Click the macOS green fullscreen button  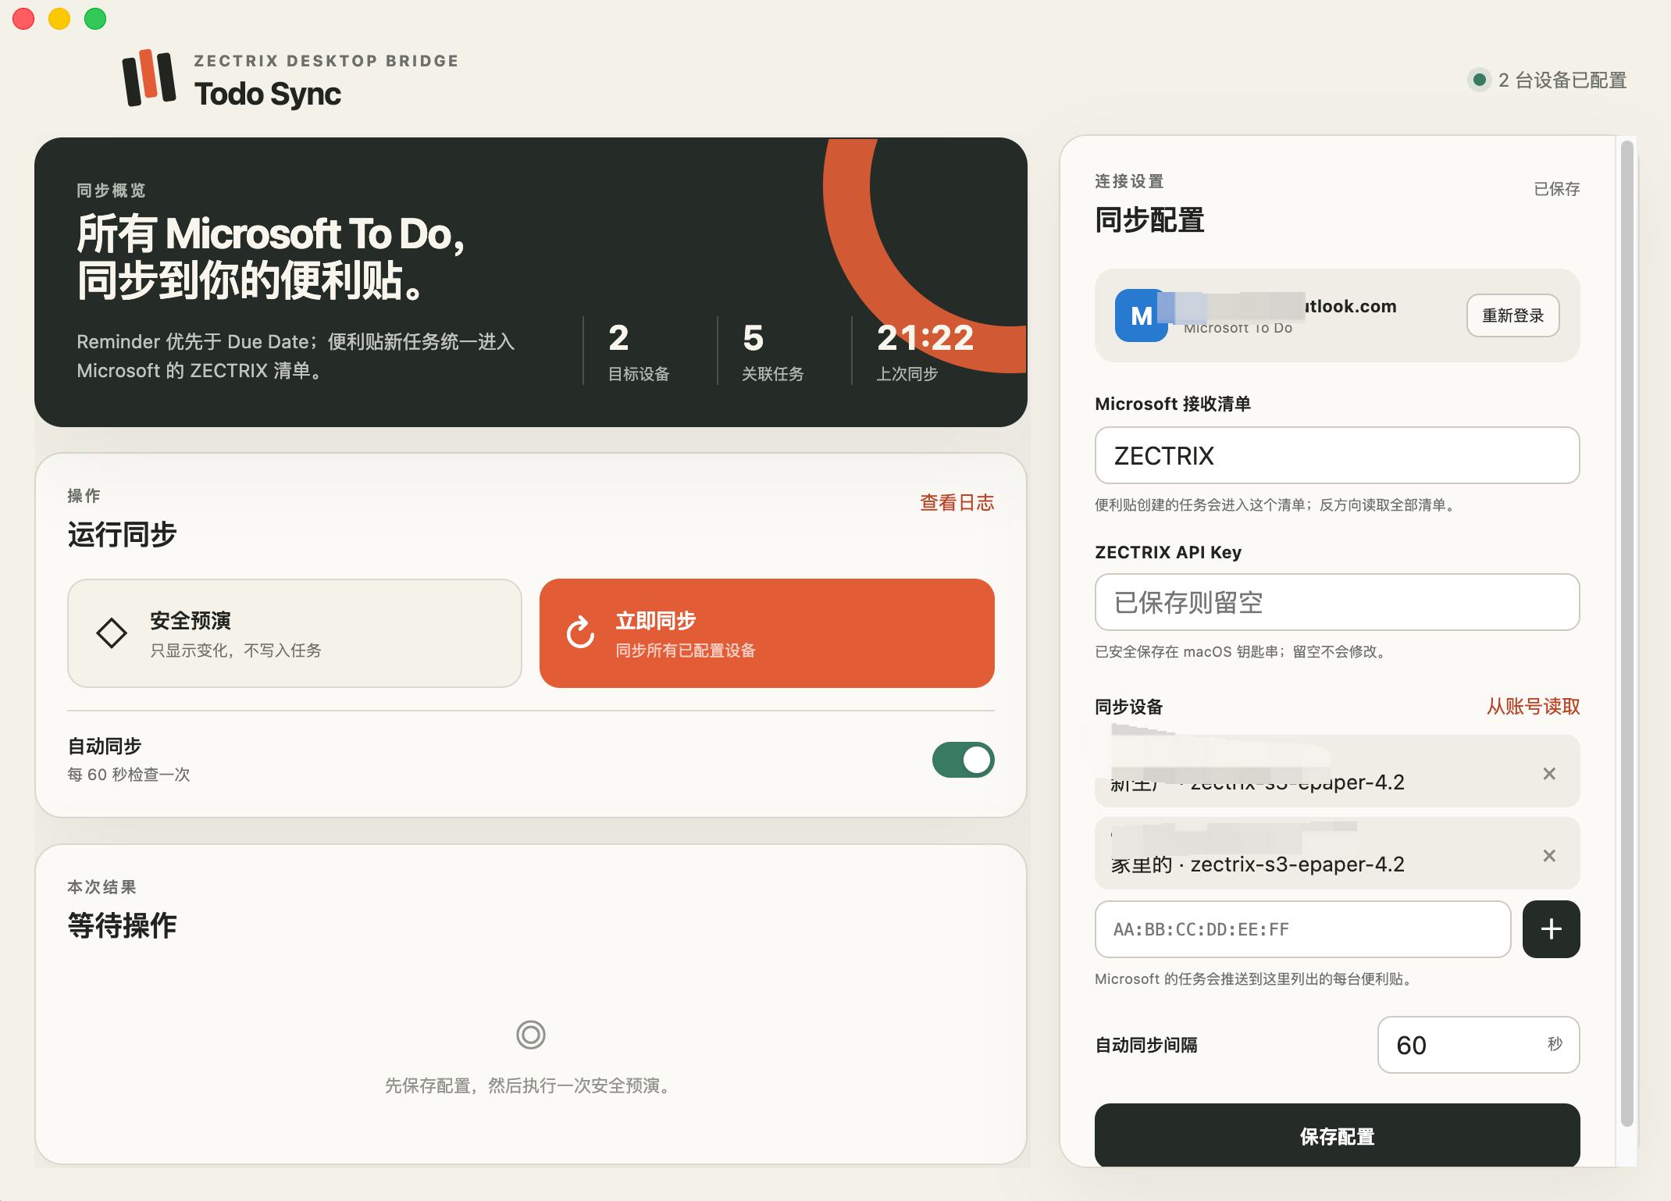(95, 19)
